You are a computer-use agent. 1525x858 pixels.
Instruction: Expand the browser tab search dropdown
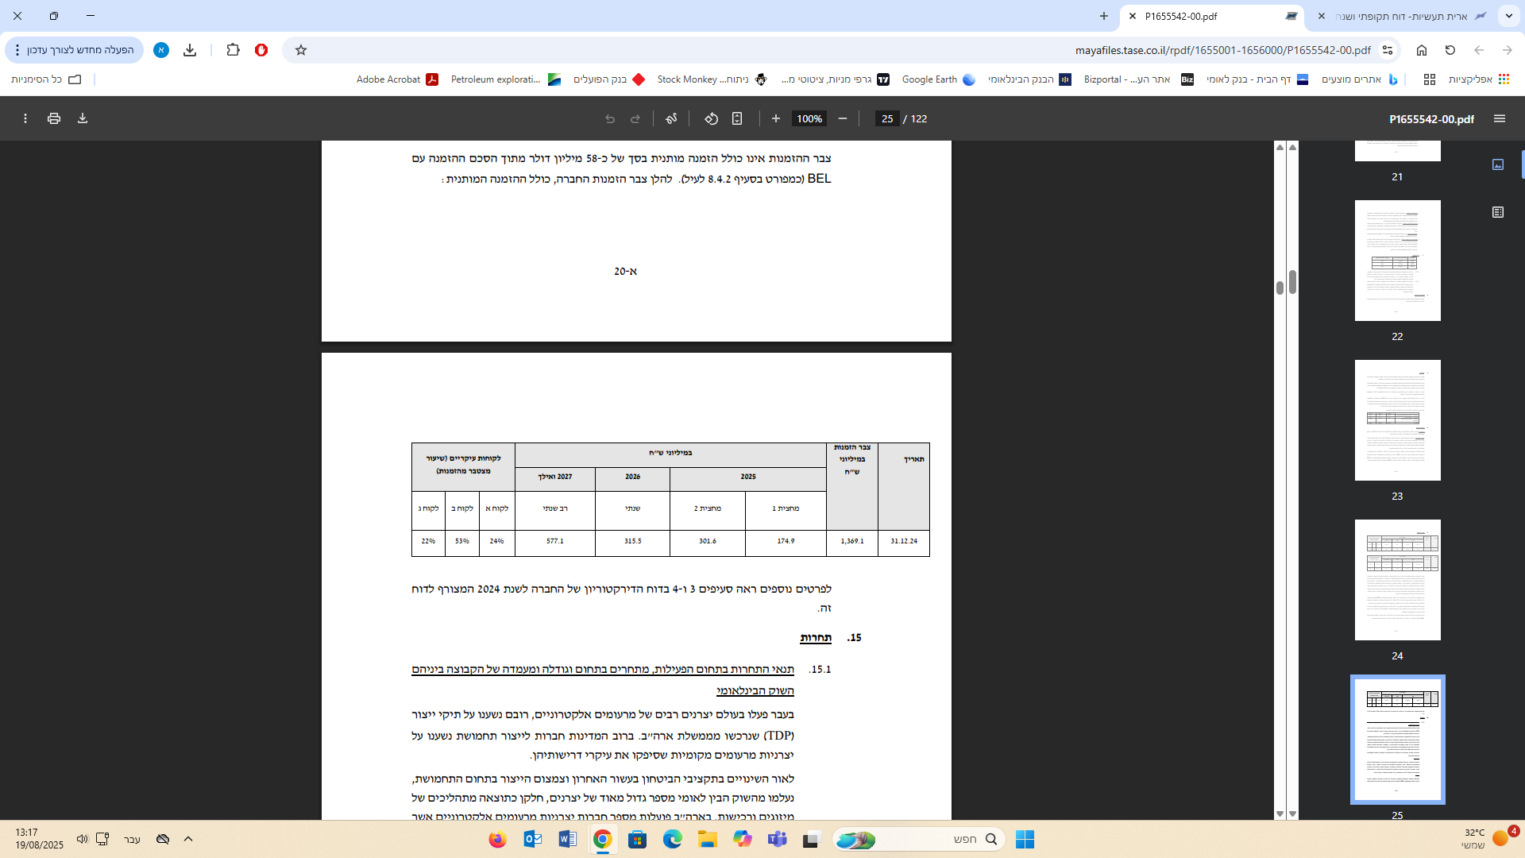tap(1508, 16)
